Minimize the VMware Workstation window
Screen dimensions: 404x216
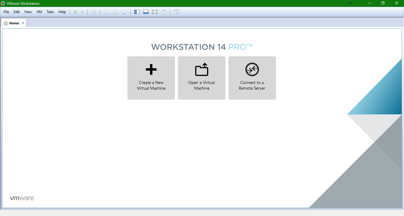(370, 3)
